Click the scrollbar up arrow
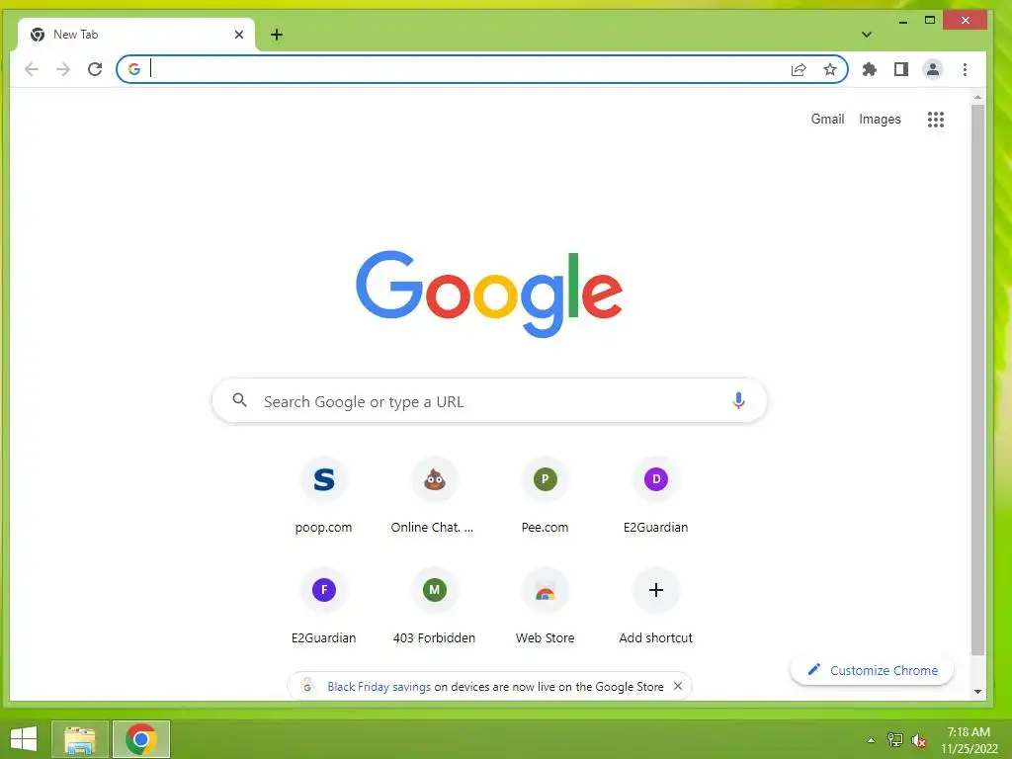1012x759 pixels. pos(977,98)
